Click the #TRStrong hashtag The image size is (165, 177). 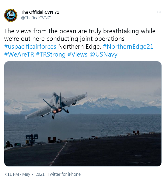tap(51, 54)
